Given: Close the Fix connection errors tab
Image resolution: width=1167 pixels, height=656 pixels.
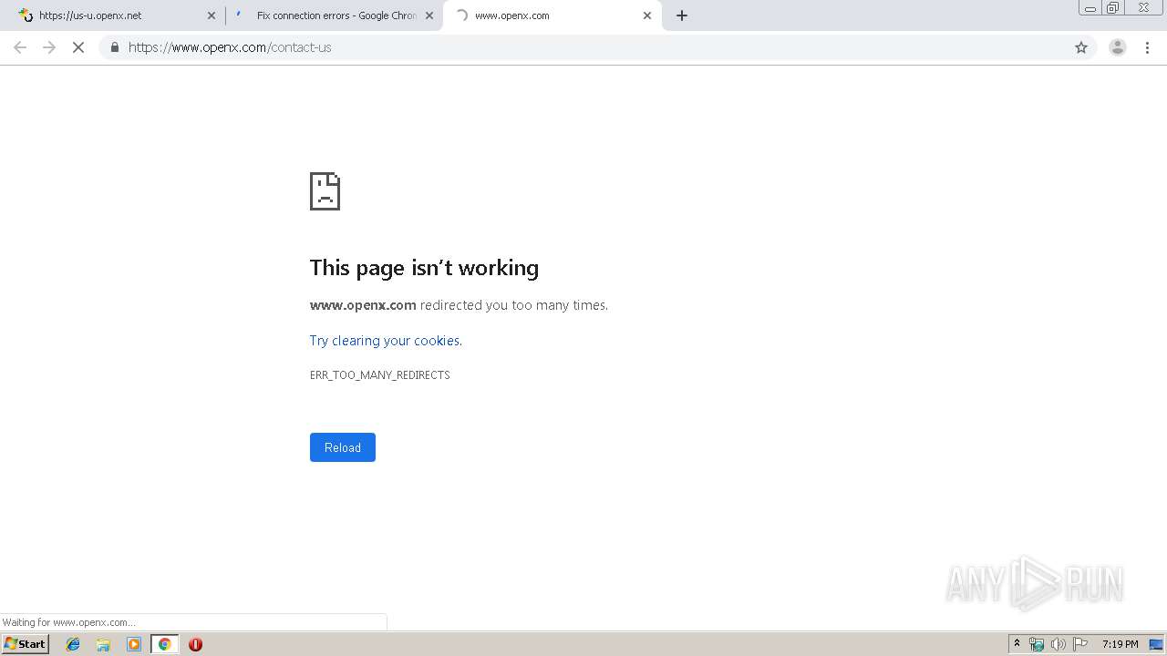Looking at the screenshot, I should coord(429,15).
